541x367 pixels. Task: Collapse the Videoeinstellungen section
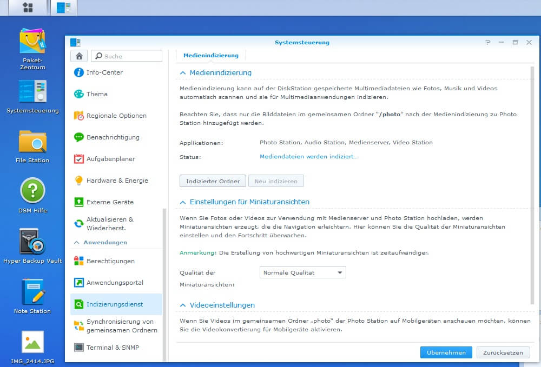click(183, 305)
